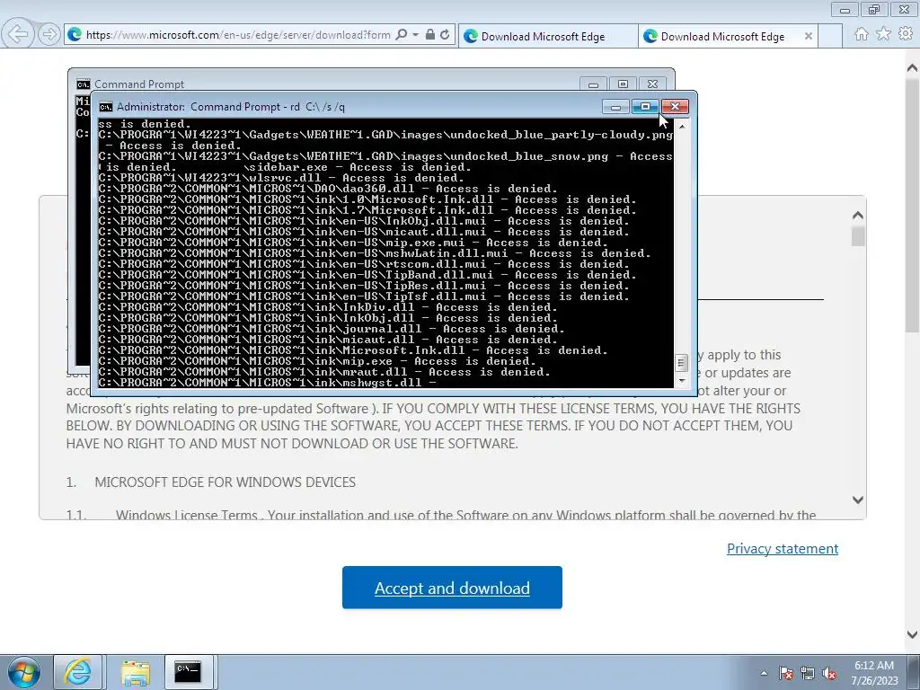This screenshot has width=920, height=690.
Task: Open a new blank tab
Action: click(829, 36)
